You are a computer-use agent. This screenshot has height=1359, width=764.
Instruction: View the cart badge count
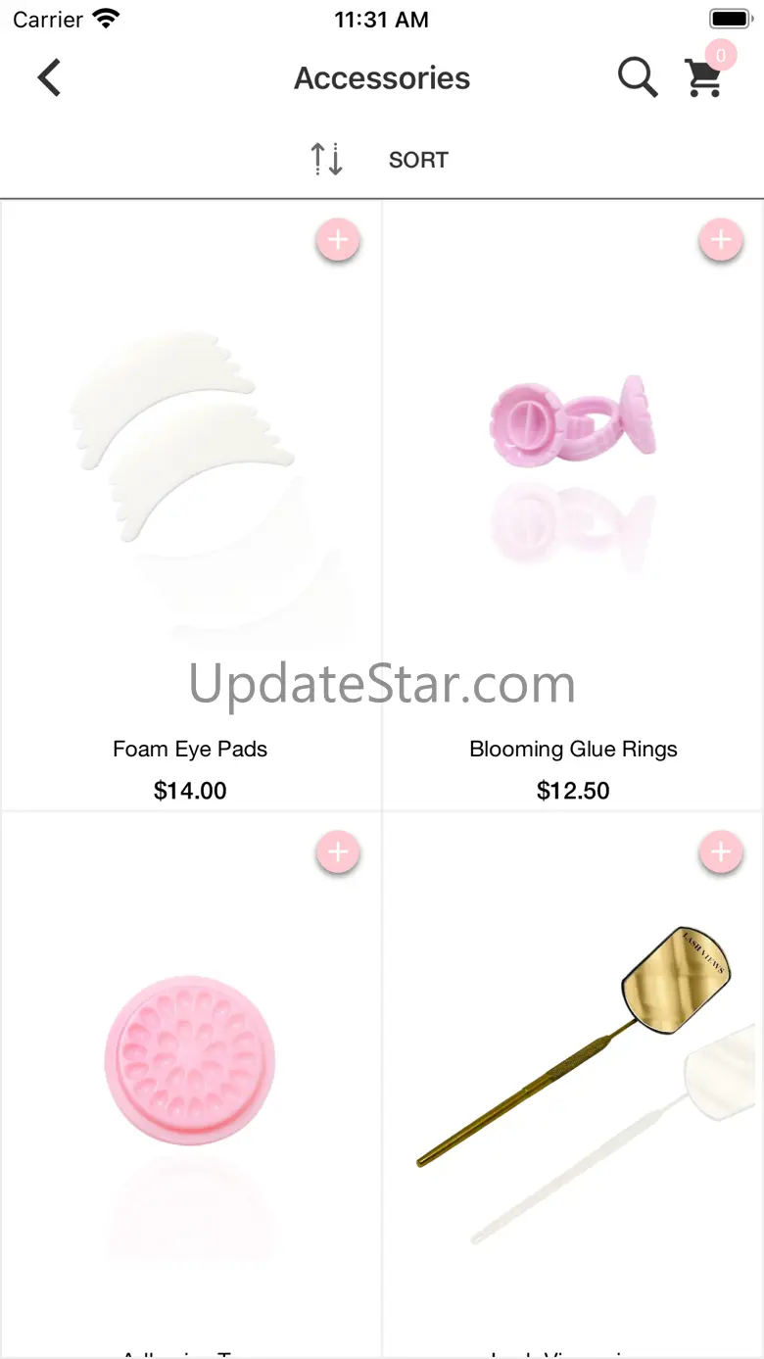721,55
